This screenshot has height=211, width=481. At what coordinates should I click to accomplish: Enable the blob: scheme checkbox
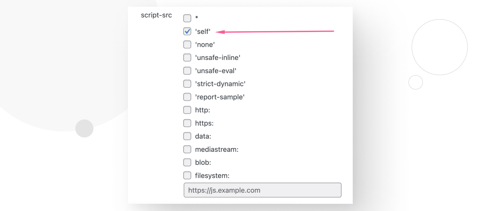point(187,162)
